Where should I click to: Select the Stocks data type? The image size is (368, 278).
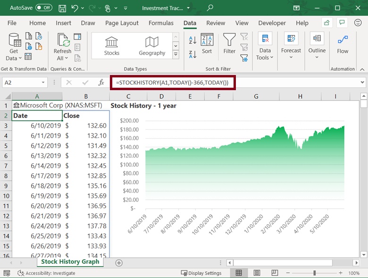coord(112,46)
